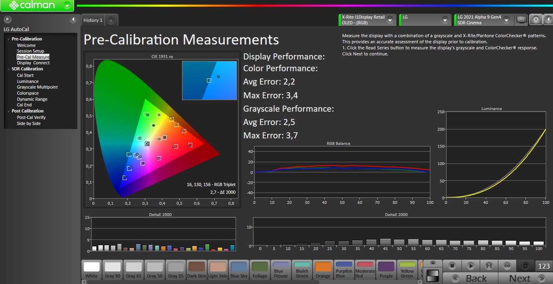
Task: Click the DDC monitor icon
Action: point(521,19)
